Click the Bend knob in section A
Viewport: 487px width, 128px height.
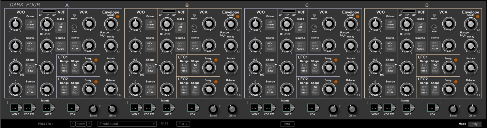pyautogui.click(x=93, y=109)
